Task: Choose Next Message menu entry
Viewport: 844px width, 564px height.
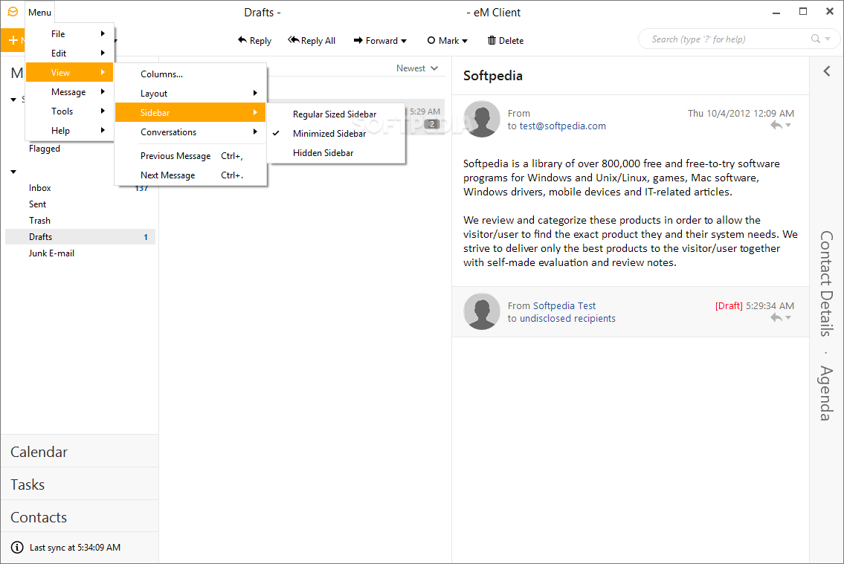Action: (x=190, y=175)
